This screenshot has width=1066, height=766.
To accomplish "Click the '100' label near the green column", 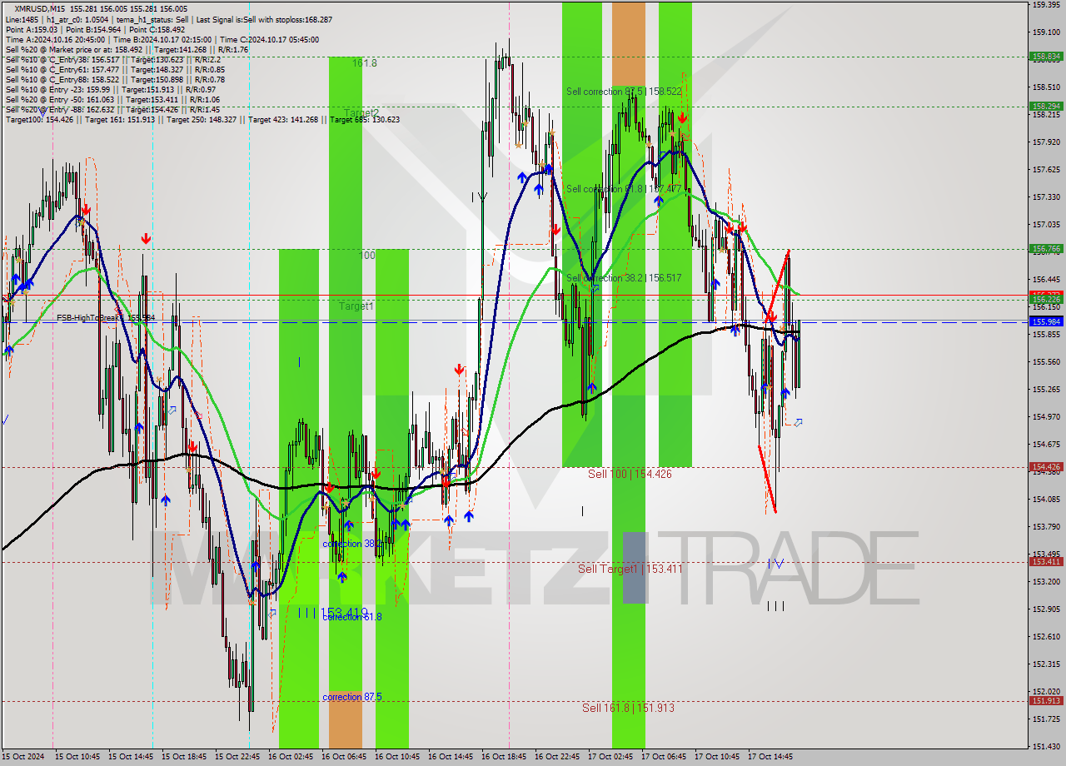I will pyautogui.click(x=367, y=256).
